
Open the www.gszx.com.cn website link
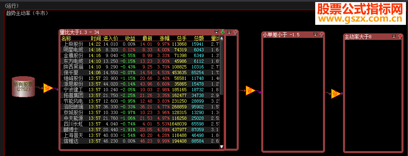360,19
